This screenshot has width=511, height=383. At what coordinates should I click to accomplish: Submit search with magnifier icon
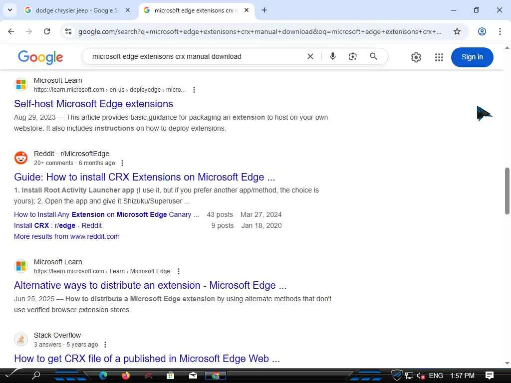coord(373,57)
